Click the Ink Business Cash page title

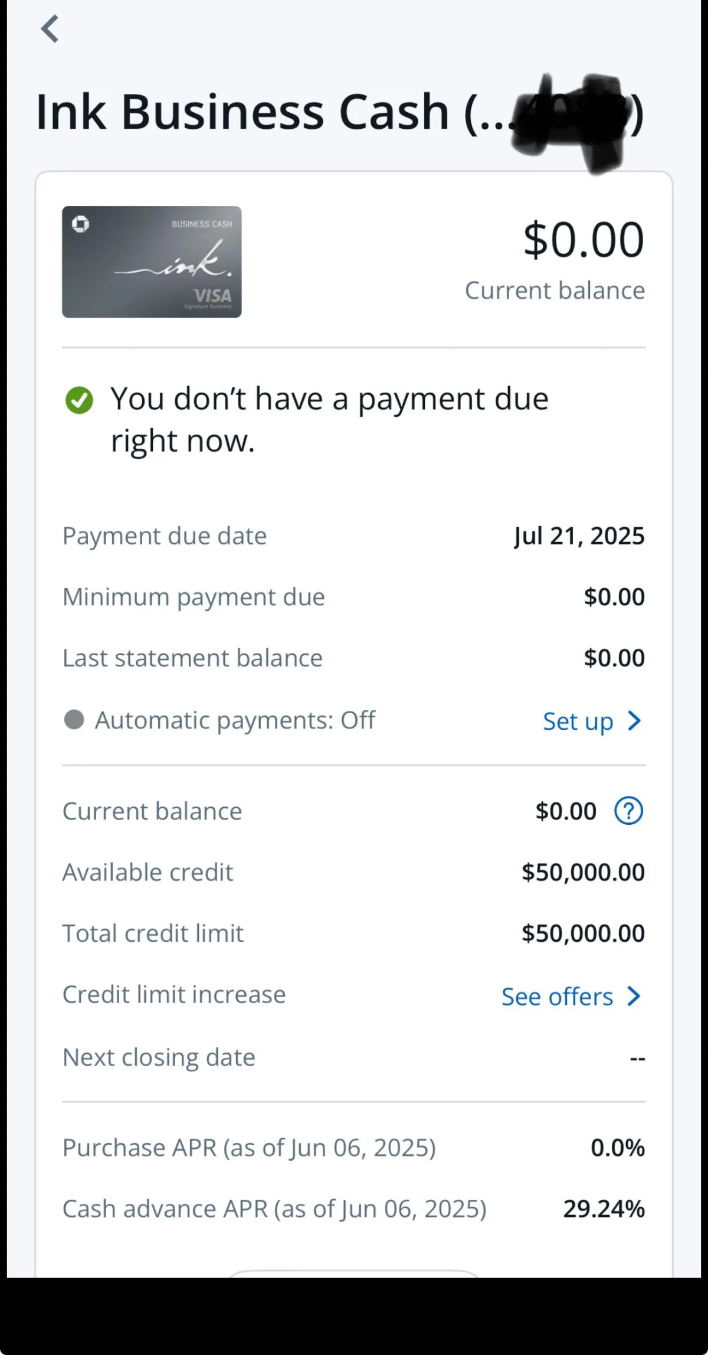point(271,112)
